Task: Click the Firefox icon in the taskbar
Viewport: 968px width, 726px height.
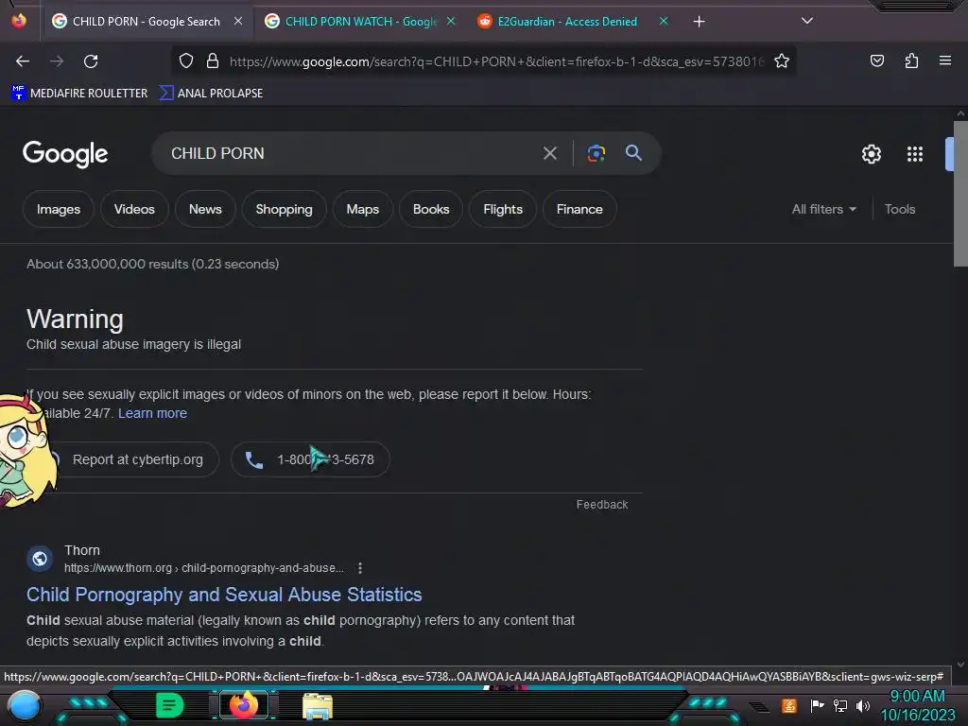Action: coord(243,705)
